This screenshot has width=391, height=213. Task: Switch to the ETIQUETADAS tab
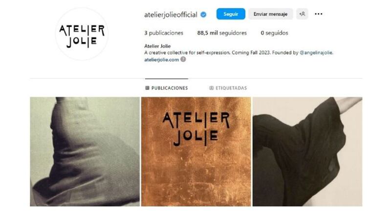(x=228, y=88)
